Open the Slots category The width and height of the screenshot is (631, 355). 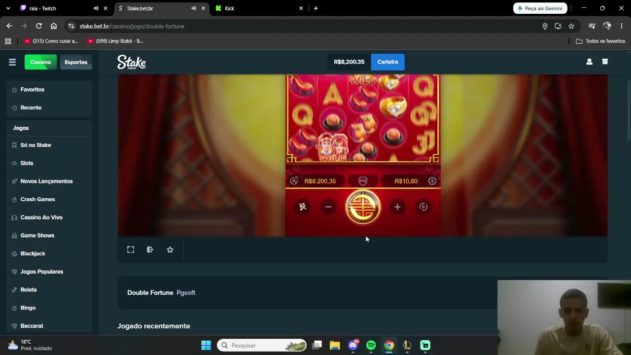49,163
